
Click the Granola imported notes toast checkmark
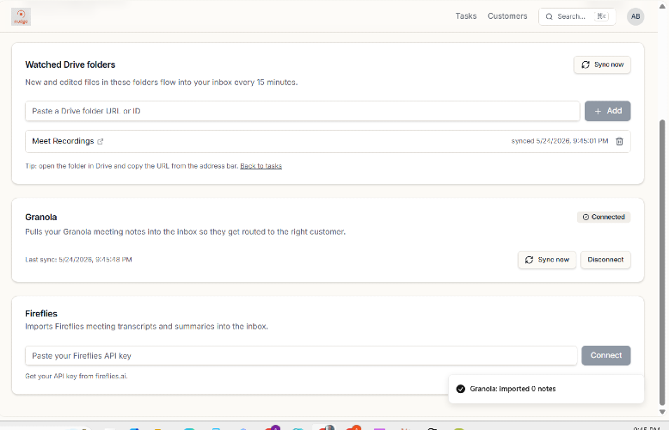[x=460, y=389]
